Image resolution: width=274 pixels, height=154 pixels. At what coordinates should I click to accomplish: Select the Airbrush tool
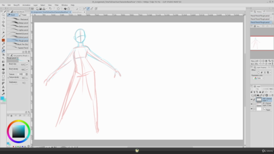coord(3,54)
